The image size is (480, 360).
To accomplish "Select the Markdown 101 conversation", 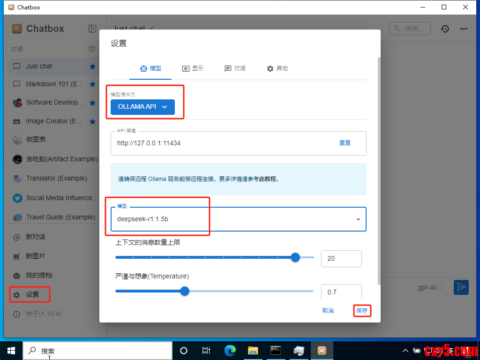I will click(x=53, y=84).
